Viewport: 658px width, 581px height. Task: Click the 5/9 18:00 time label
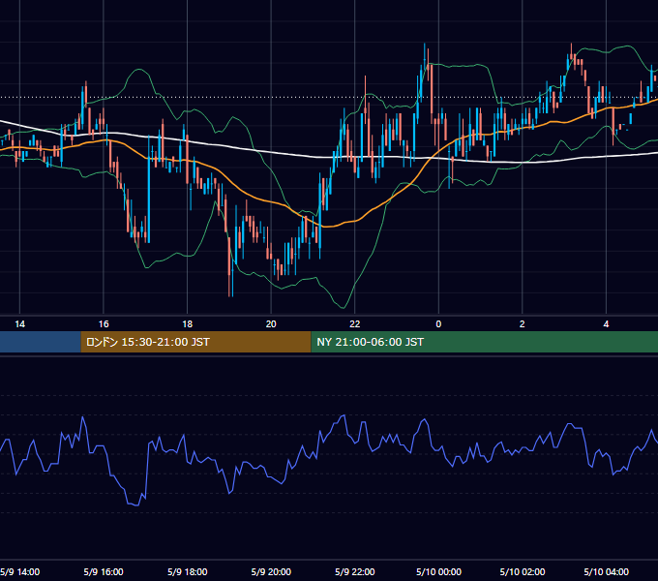(x=187, y=571)
